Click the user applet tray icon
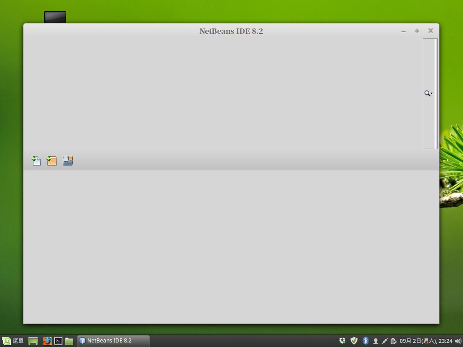Image resolution: width=463 pixels, height=347 pixels. 376,341
